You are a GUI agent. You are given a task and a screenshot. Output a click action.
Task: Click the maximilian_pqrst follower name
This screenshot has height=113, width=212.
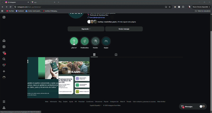point(110,22)
